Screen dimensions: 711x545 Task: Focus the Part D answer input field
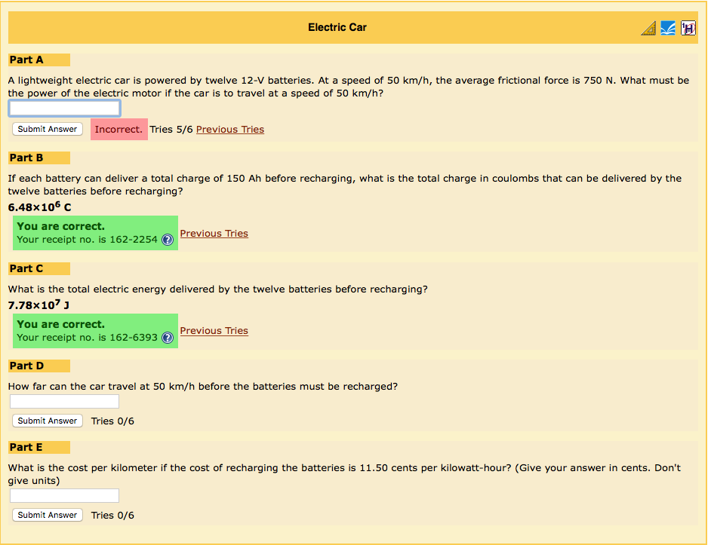(64, 401)
